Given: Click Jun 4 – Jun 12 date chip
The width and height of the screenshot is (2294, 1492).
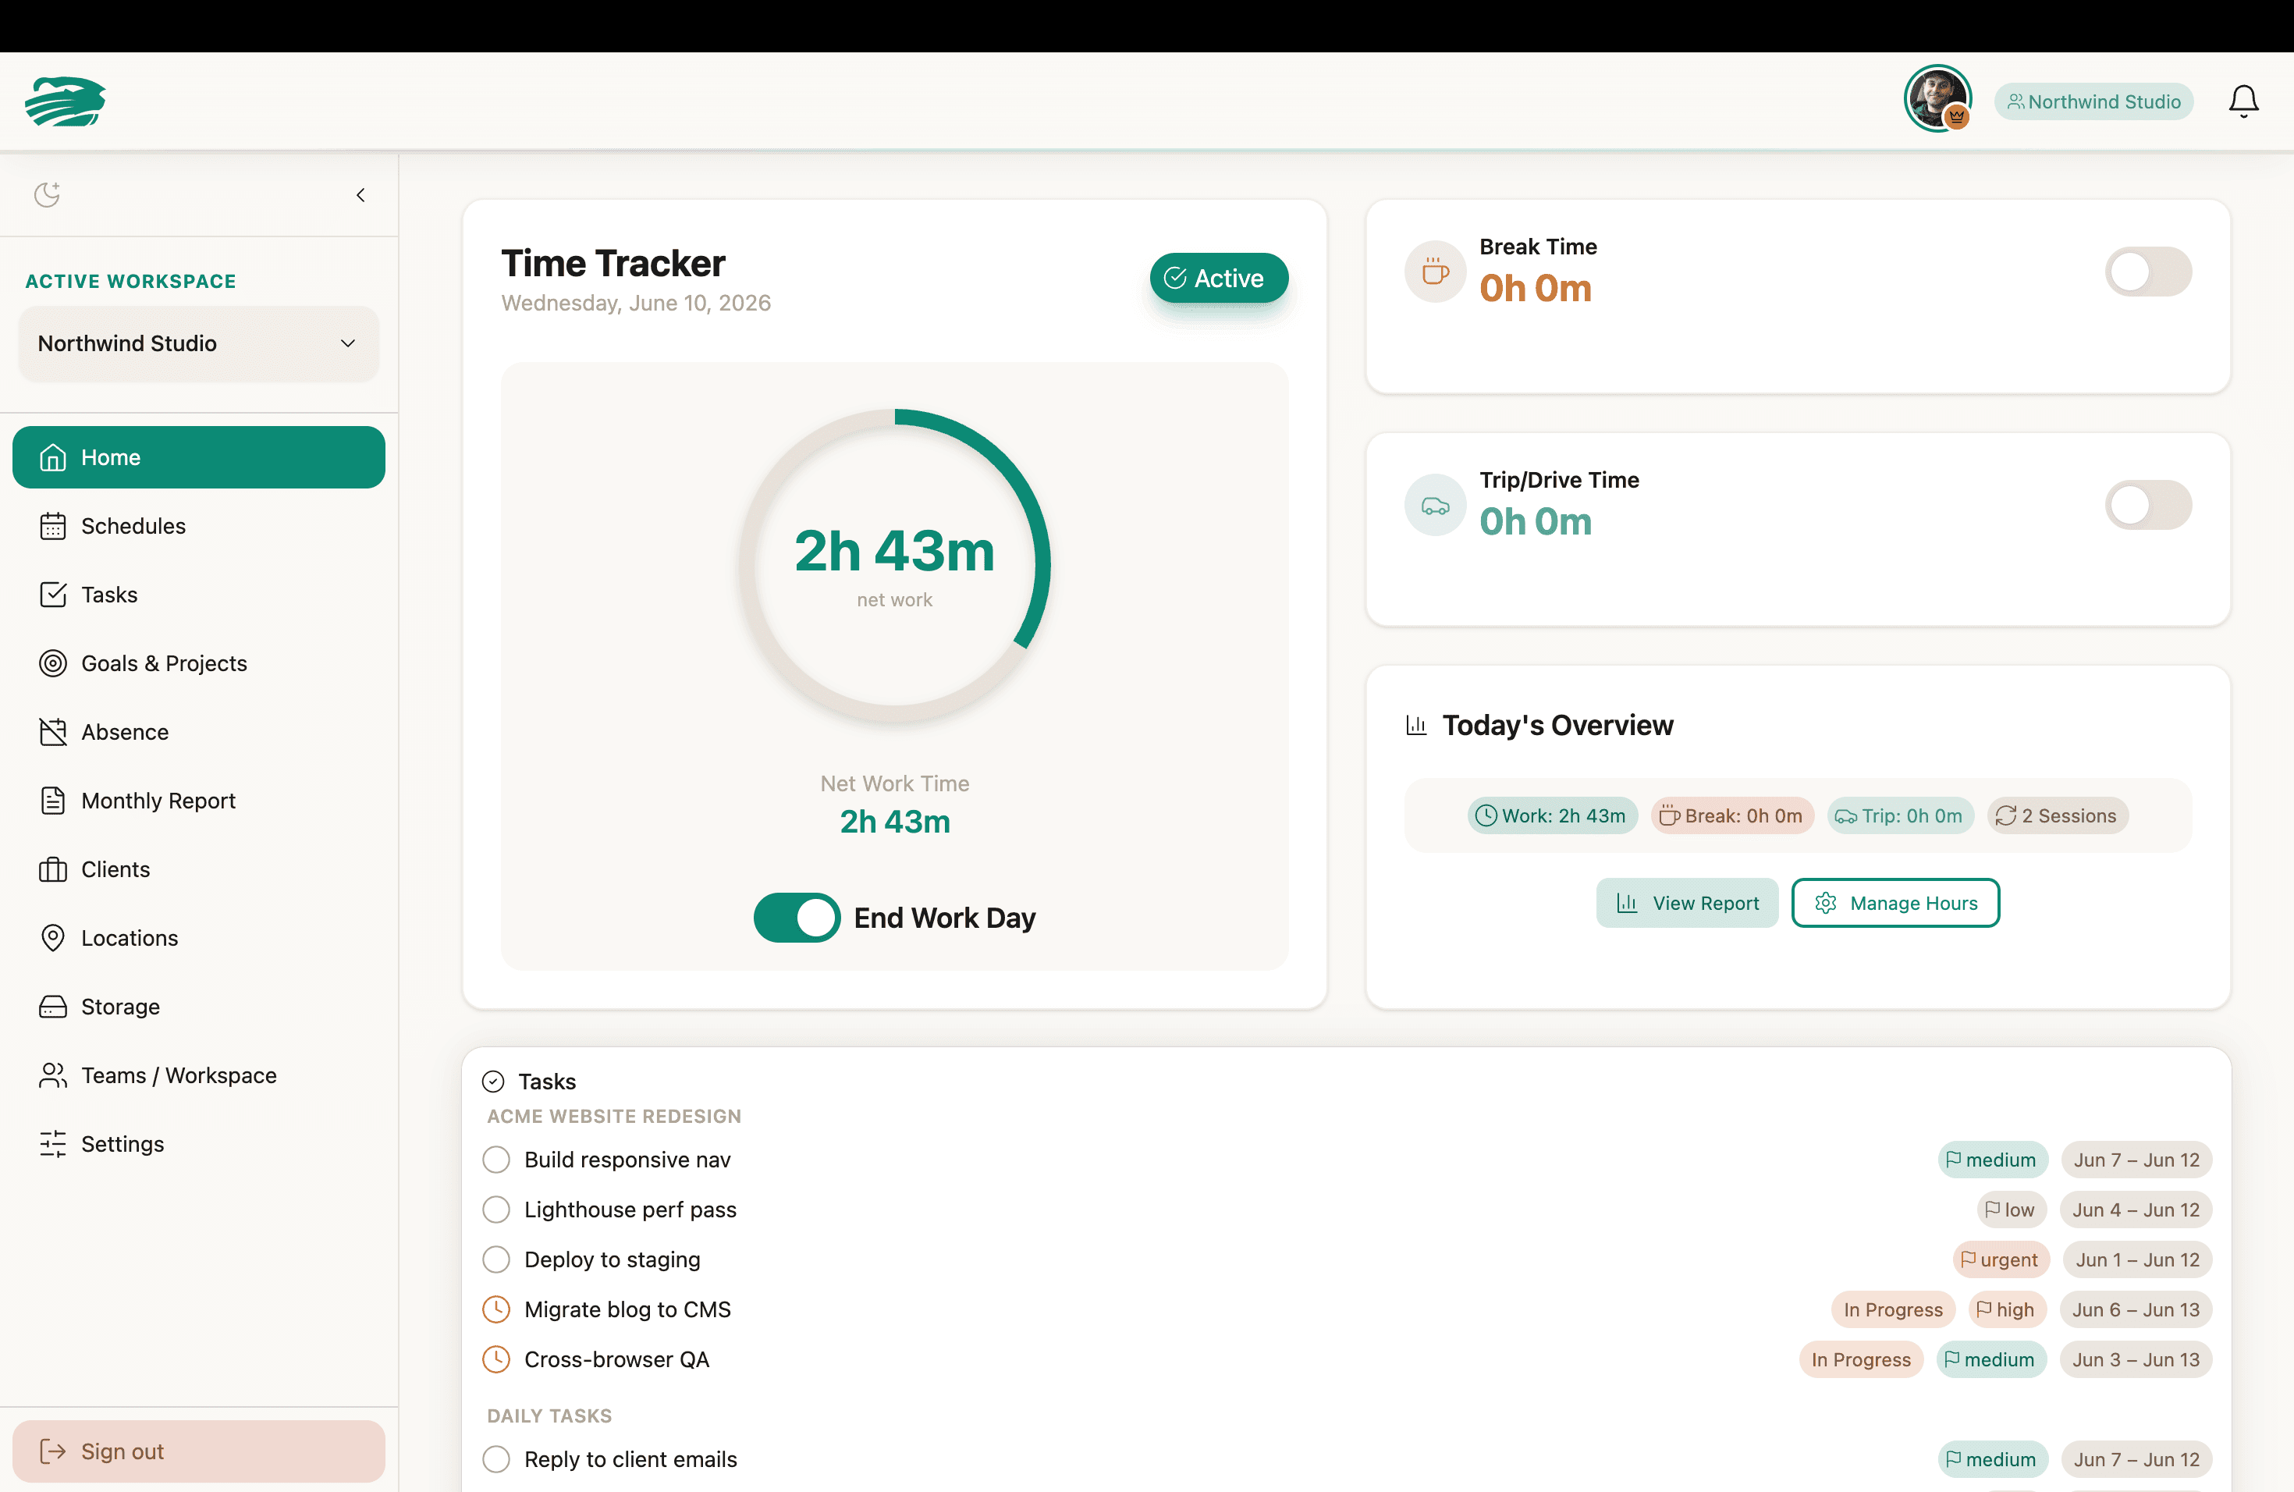Looking at the screenshot, I should point(2136,1210).
